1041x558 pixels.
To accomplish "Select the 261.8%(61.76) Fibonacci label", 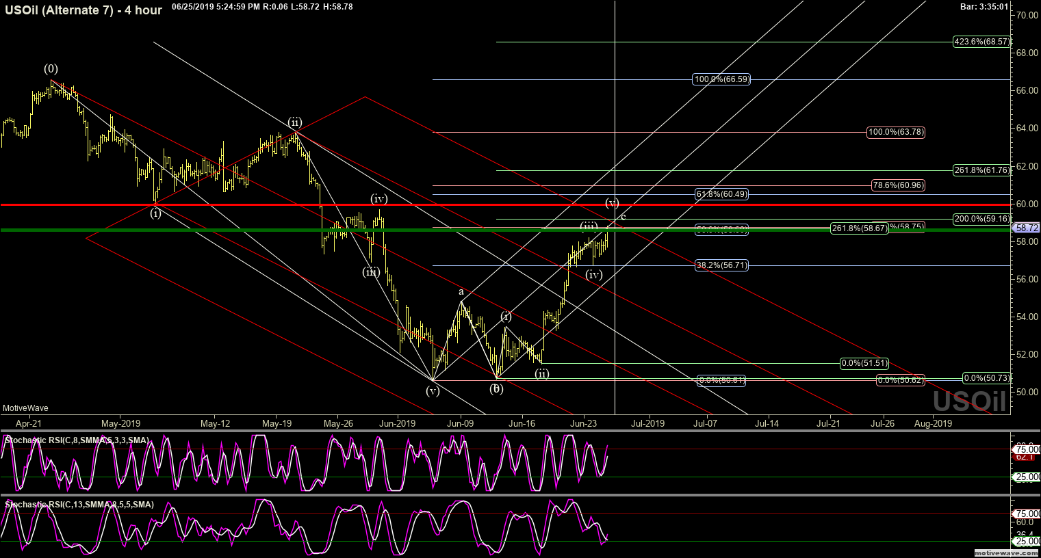I will tap(981, 170).
